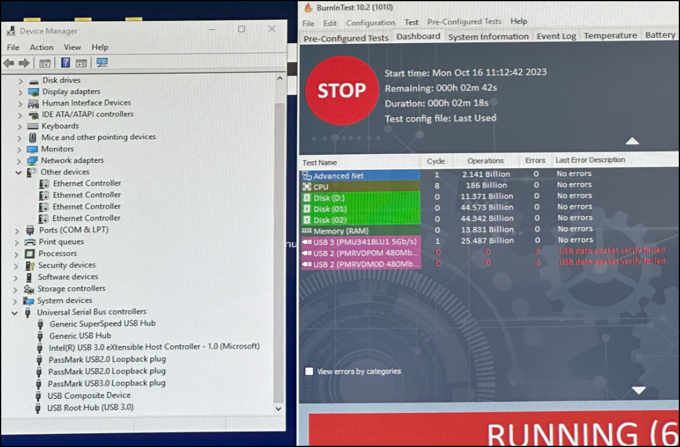
Task: Click the Monitors category icon
Action: (x=32, y=149)
